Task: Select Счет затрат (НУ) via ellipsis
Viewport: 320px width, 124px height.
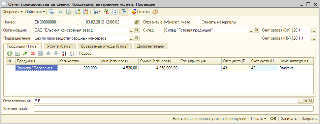Action: tap(313, 38)
